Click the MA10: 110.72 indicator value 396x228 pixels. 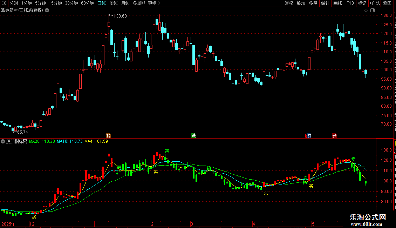pos(70,141)
